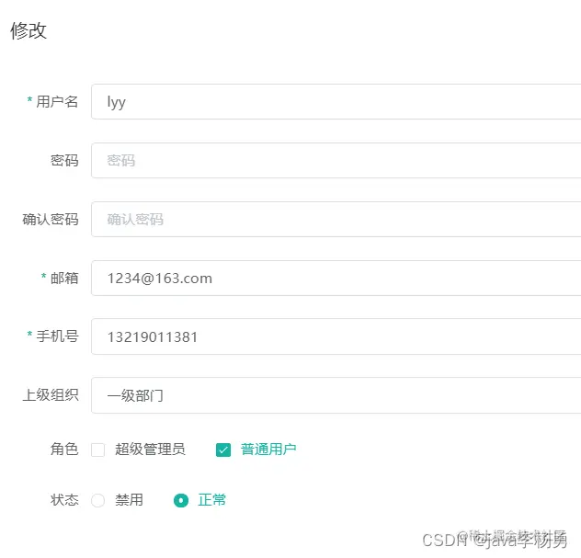
Task: Click the 用户名 field label
Action: click(x=57, y=101)
